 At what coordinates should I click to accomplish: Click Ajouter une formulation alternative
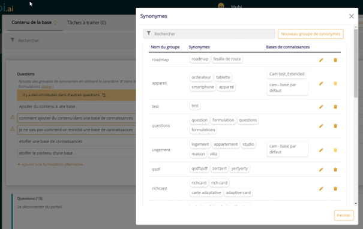[x=50, y=164]
